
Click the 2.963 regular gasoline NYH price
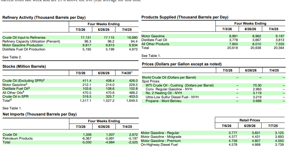pyautogui.click(x=257, y=89)
